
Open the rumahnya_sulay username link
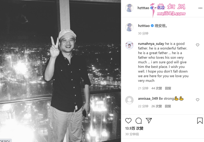point(151,44)
